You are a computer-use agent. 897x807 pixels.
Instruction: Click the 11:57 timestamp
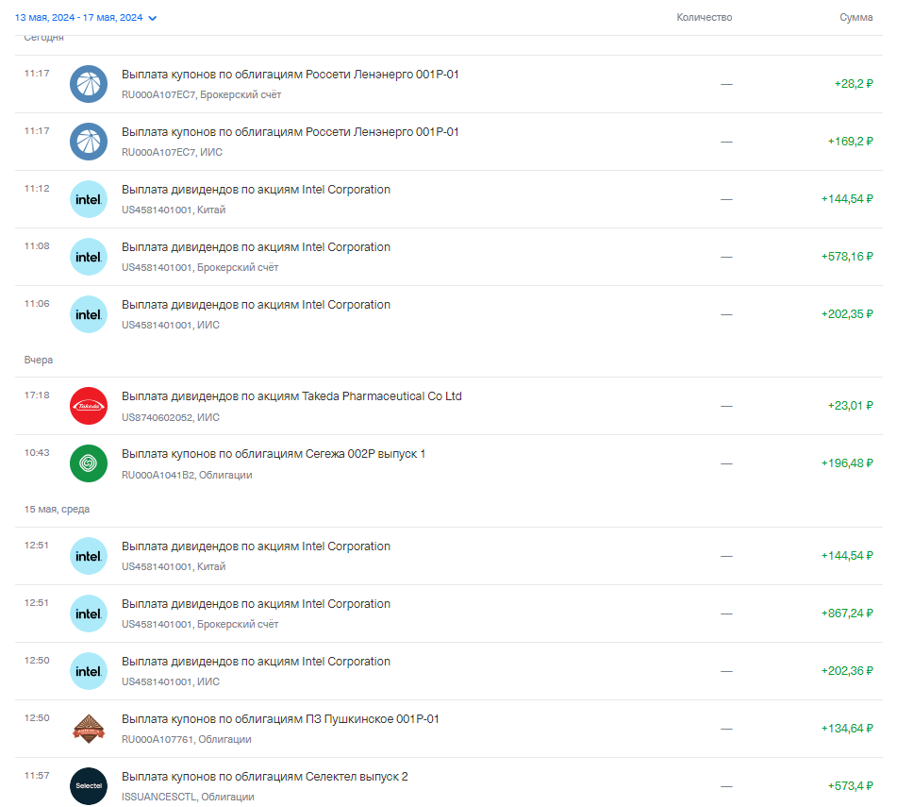[x=37, y=776]
